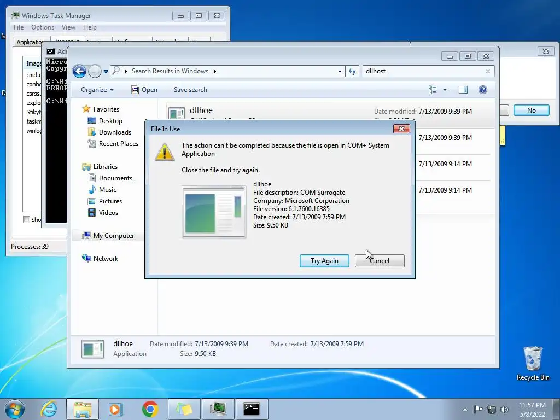This screenshot has height=420, width=560.
Task: Open the Start menu
Action: pyautogui.click(x=15, y=409)
